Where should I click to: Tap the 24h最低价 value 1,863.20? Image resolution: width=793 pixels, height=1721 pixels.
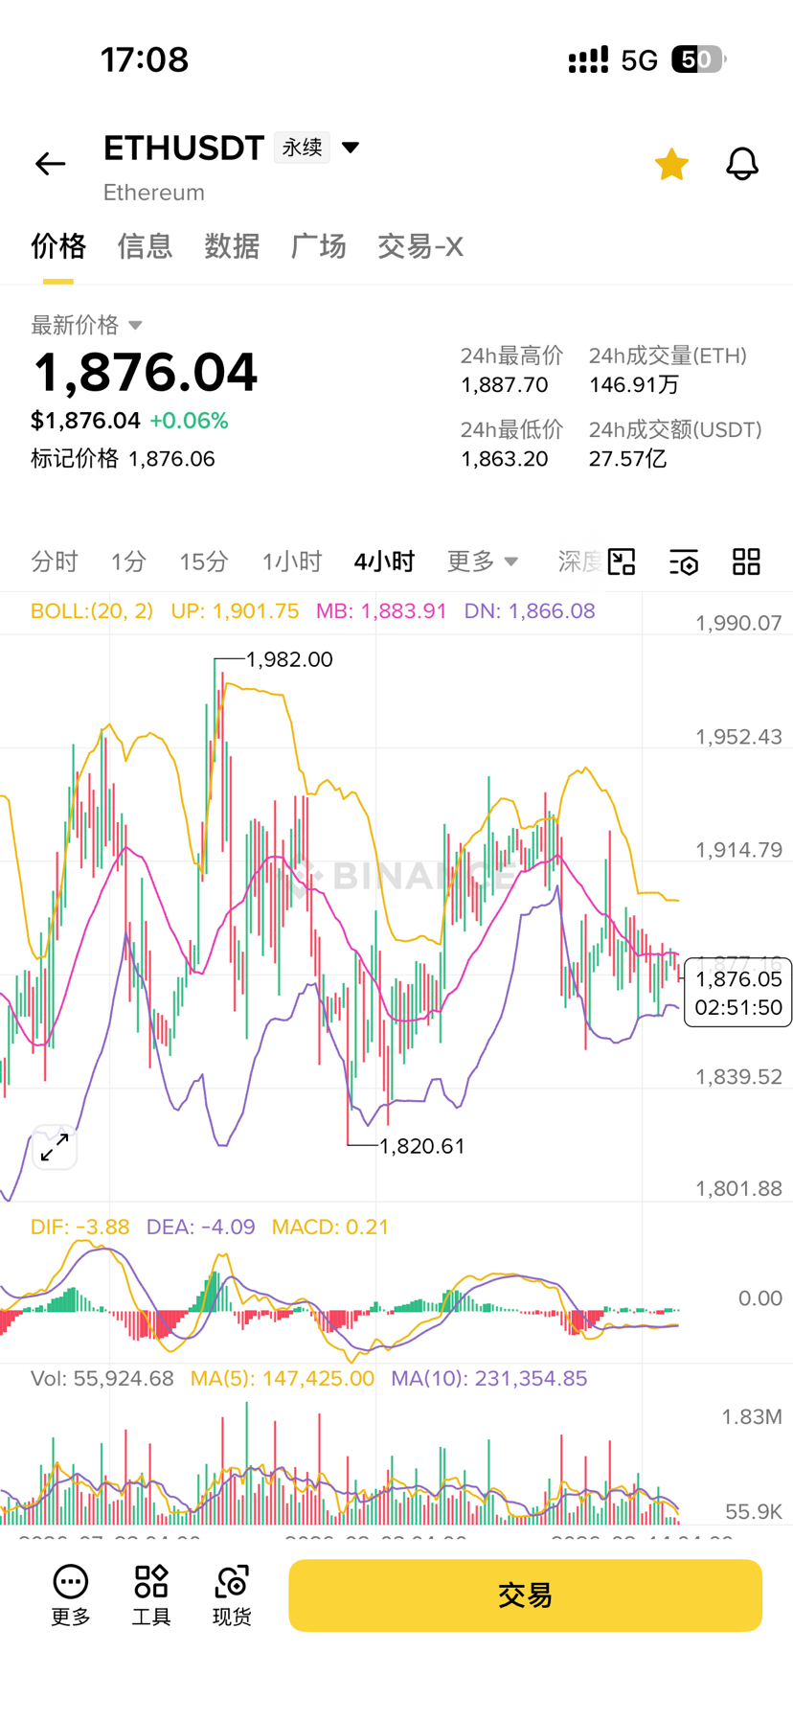[505, 459]
